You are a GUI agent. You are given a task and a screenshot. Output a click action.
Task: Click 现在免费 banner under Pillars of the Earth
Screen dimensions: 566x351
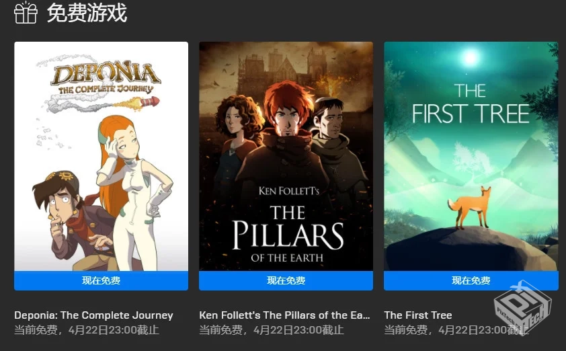coord(286,280)
